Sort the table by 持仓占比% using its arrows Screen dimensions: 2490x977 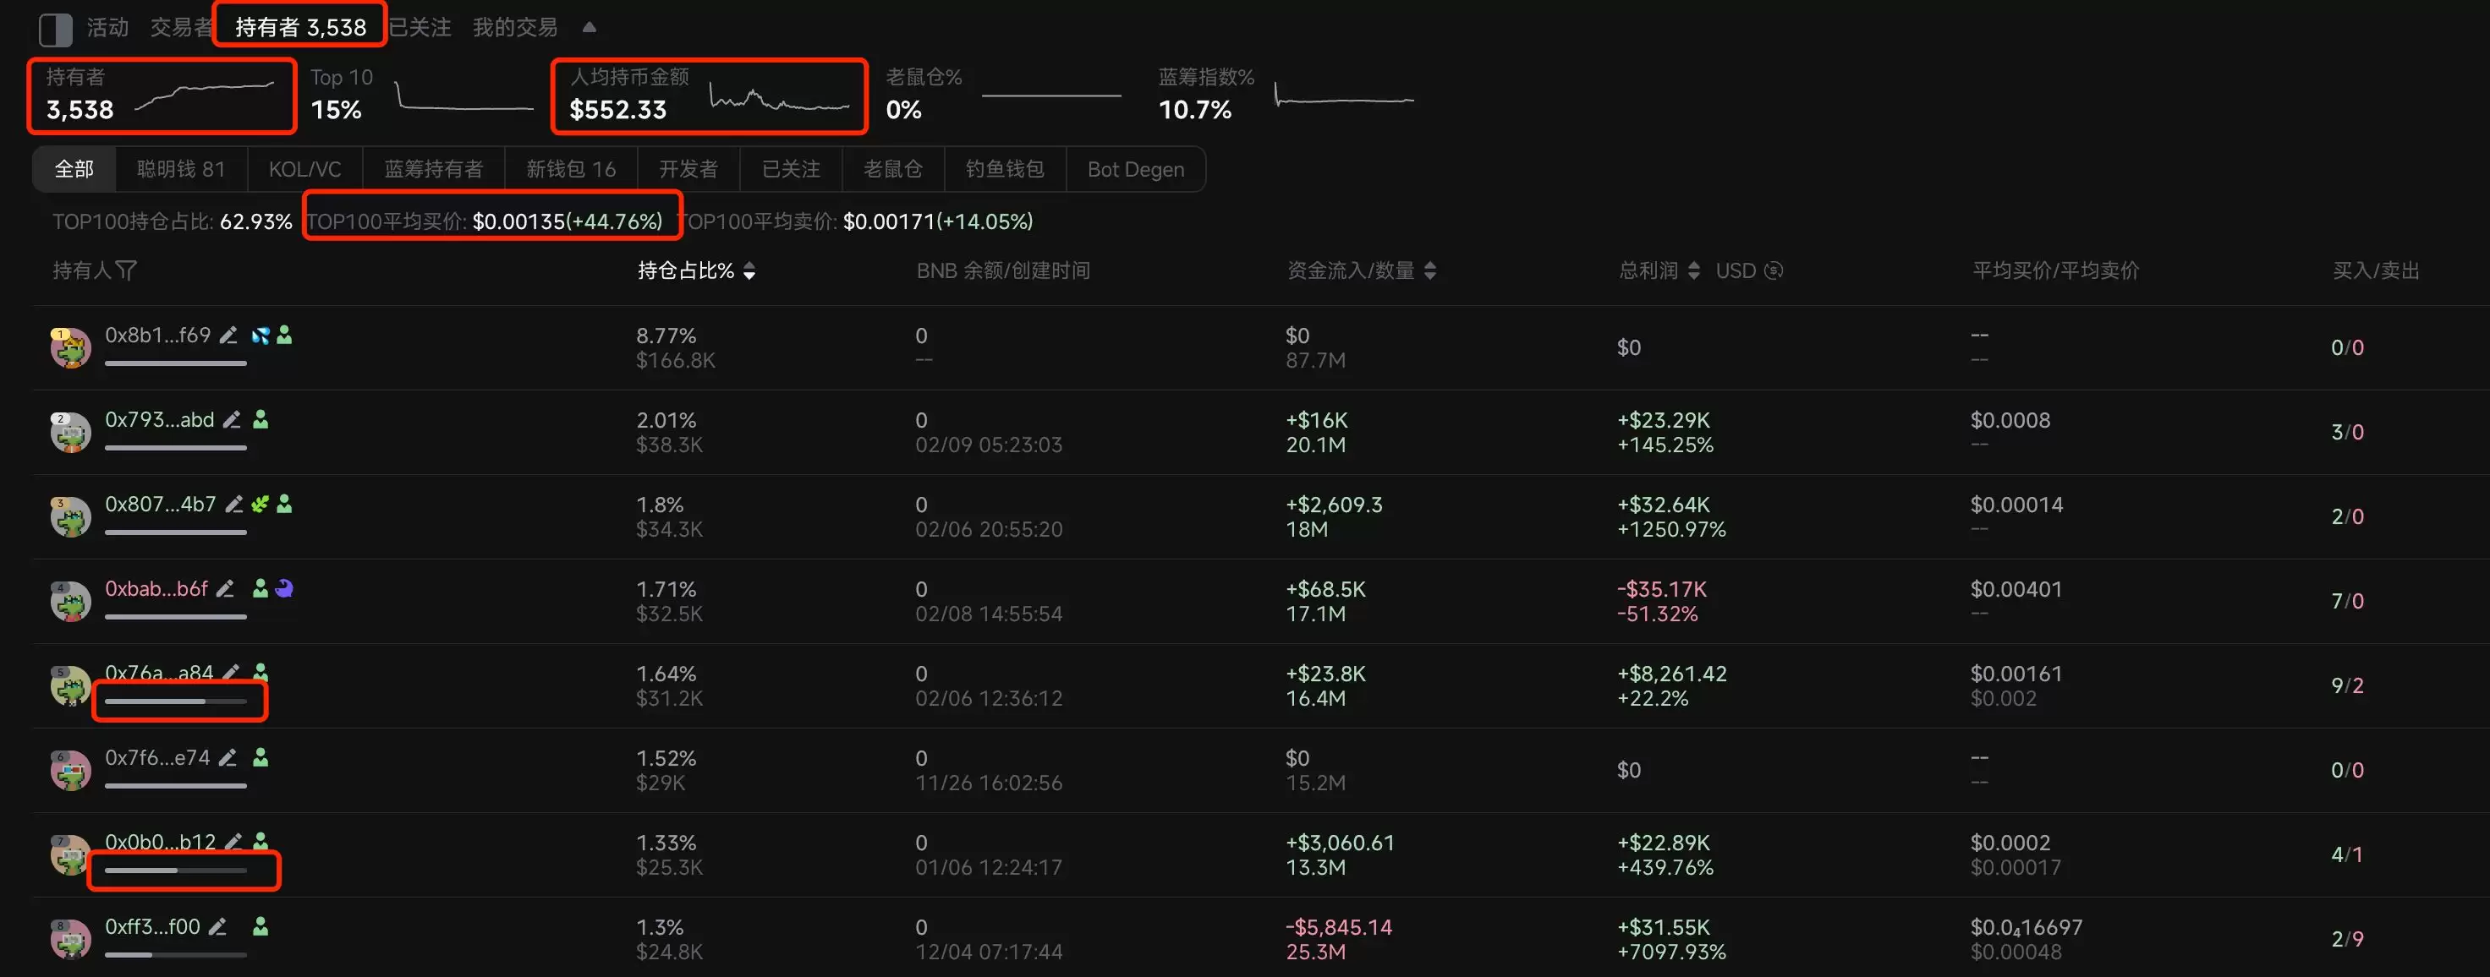[x=749, y=271]
